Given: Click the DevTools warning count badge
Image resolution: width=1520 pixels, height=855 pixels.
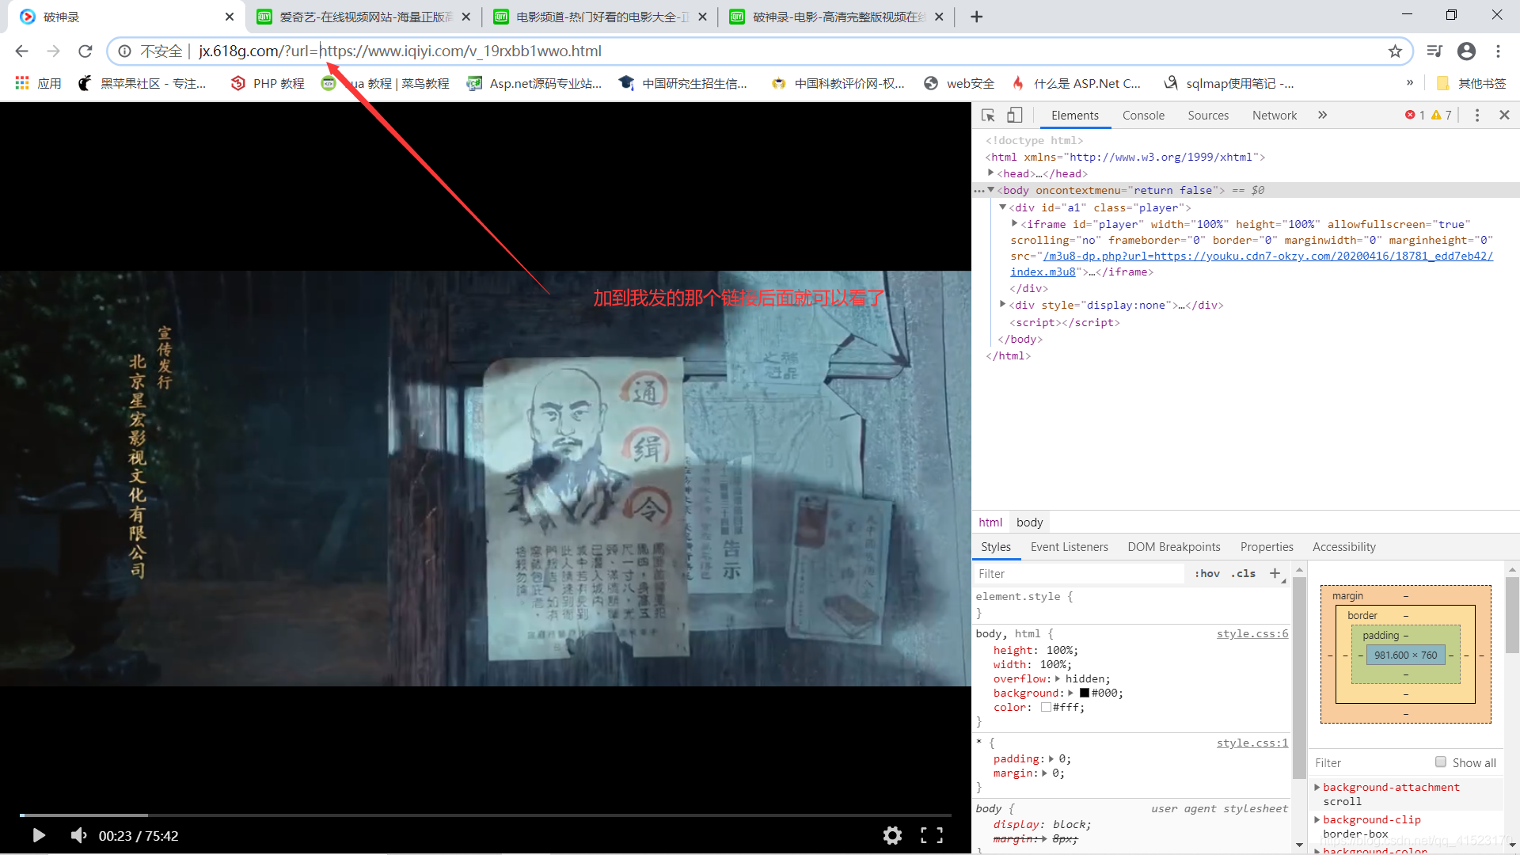Looking at the screenshot, I should pos(1442,116).
